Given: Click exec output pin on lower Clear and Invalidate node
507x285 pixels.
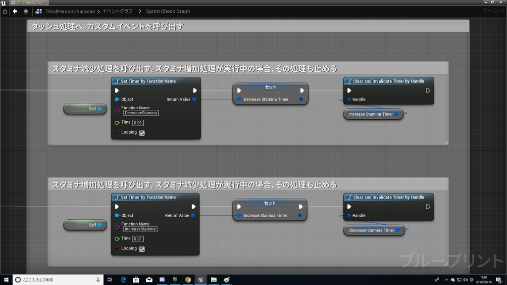Looking at the screenshot, I should point(428,206).
